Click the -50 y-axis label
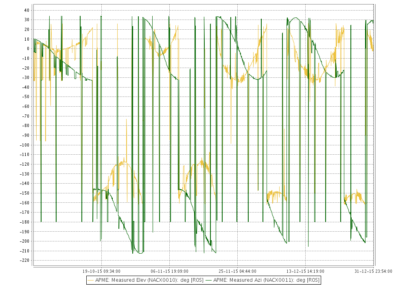The height and width of the screenshot is (285, 407). point(26,97)
